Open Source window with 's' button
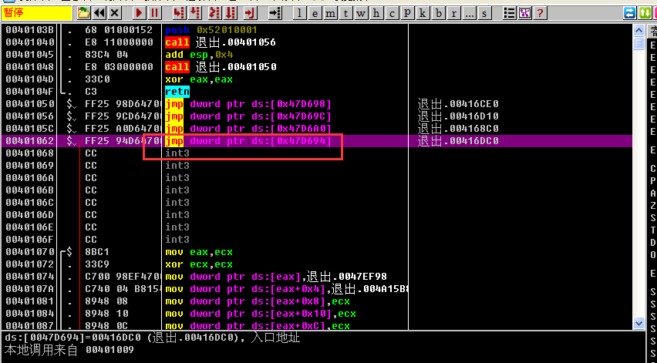Image resolution: width=657 pixels, height=363 pixels. 484,13
